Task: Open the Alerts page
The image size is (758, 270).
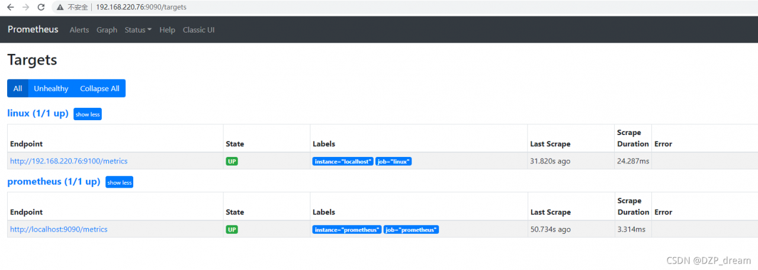Action: (x=79, y=30)
